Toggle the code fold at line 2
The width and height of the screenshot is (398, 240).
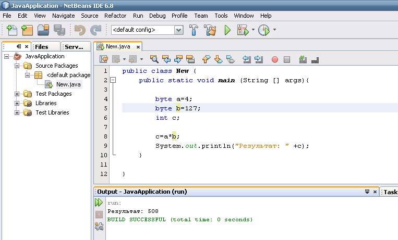pos(112,80)
